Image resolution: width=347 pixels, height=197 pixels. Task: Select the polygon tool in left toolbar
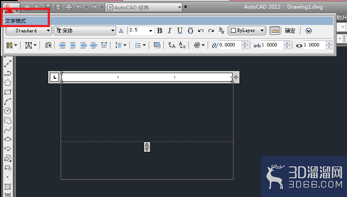point(8,83)
